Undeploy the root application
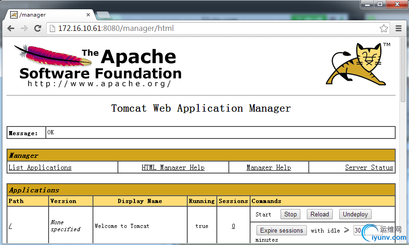409x245 pixels. (355, 214)
